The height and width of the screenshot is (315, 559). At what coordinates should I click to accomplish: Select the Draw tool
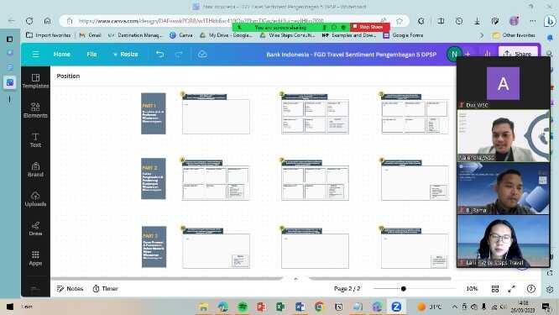click(x=35, y=228)
